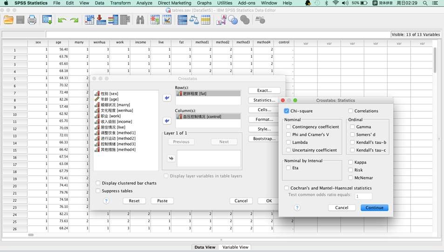444x252 pixels.
Task: Click the help question mark in Statistics dialog
Action: [297, 208]
